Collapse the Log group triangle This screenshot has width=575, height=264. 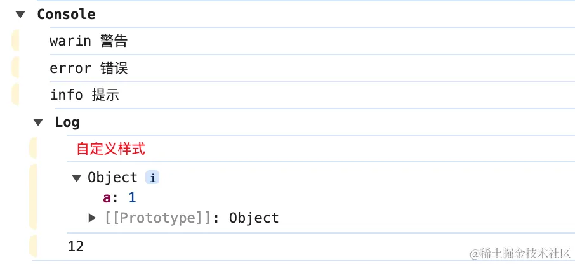38,122
